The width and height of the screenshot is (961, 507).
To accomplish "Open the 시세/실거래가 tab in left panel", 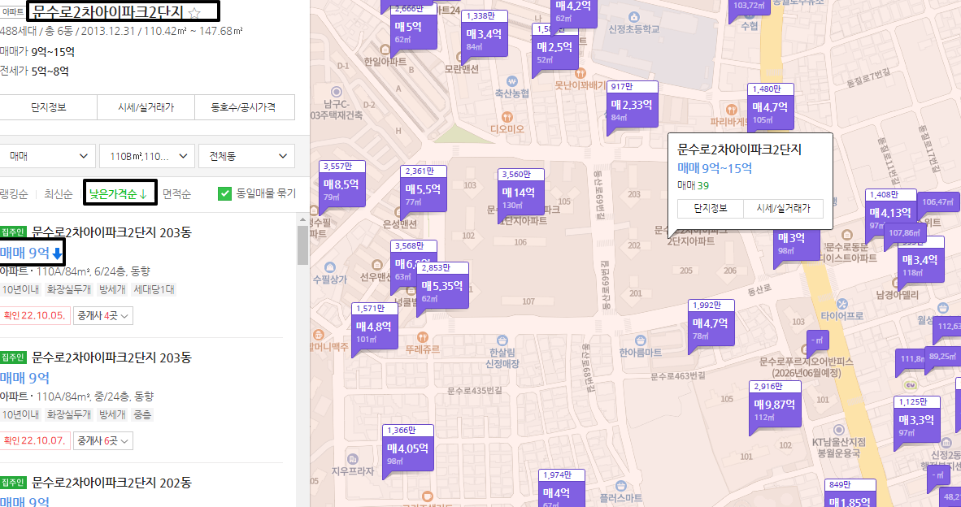I will 146,107.
